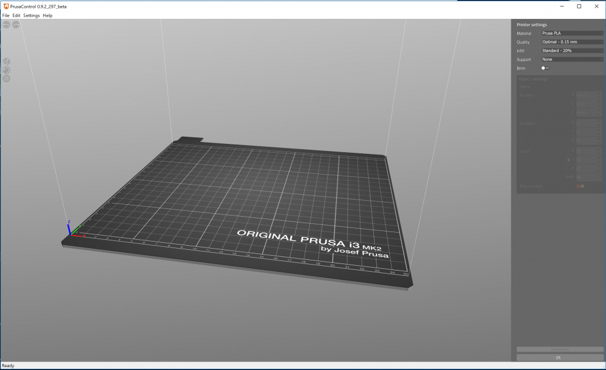The width and height of the screenshot is (606, 370).
Task: Open the Material dropdown showing Prusa PLA
Action: click(572, 33)
